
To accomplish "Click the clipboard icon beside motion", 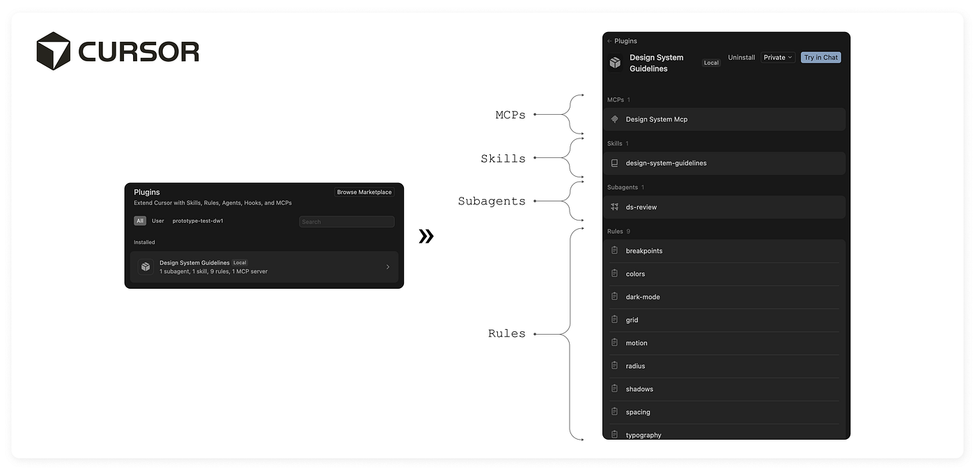I will tap(614, 342).
